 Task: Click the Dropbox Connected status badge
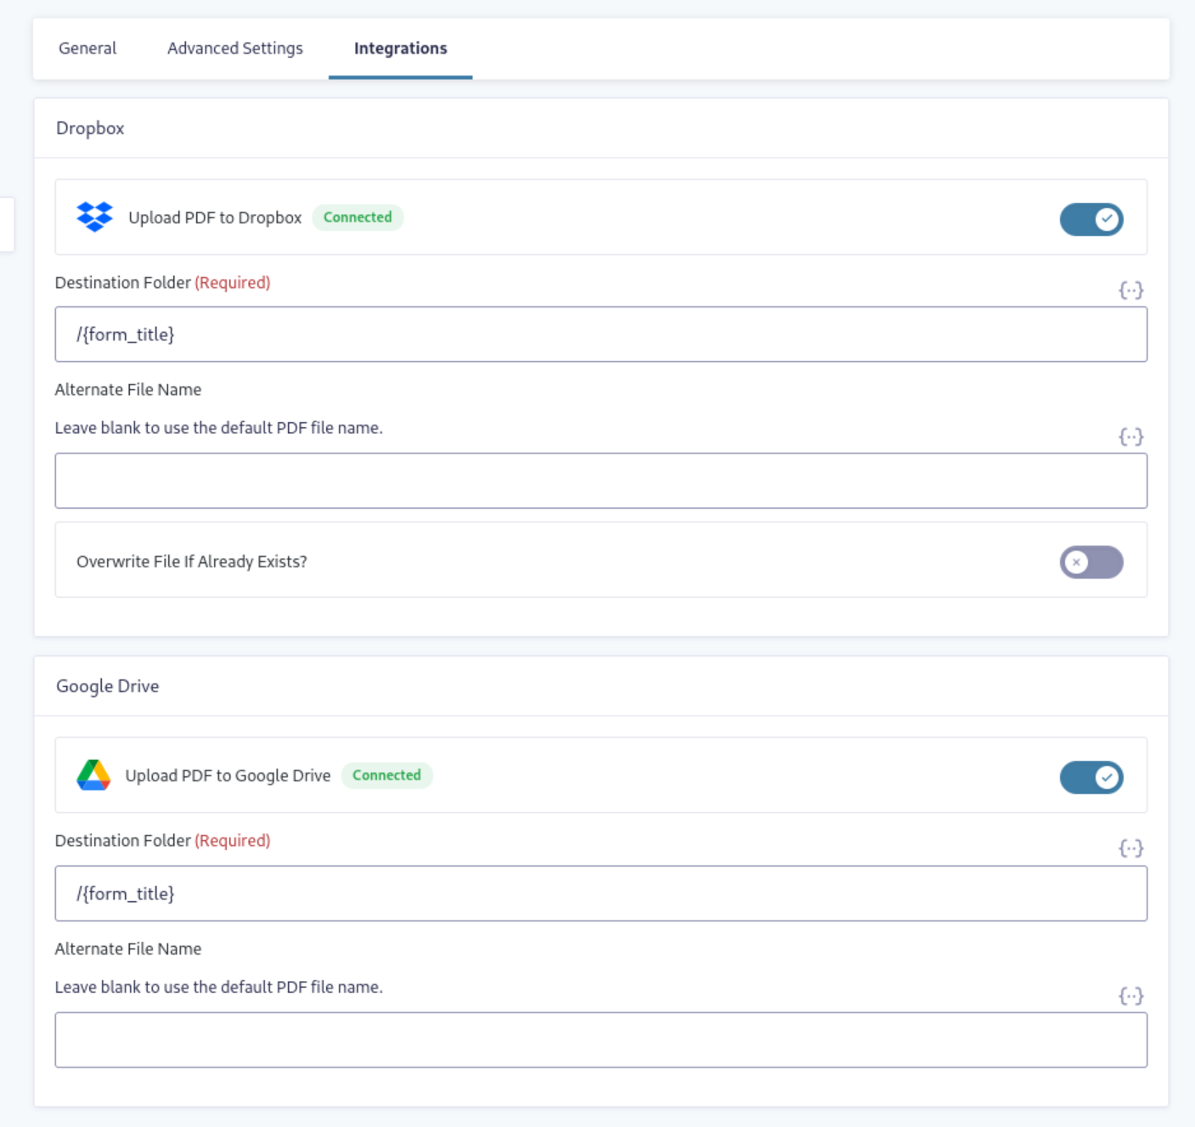(x=358, y=217)
